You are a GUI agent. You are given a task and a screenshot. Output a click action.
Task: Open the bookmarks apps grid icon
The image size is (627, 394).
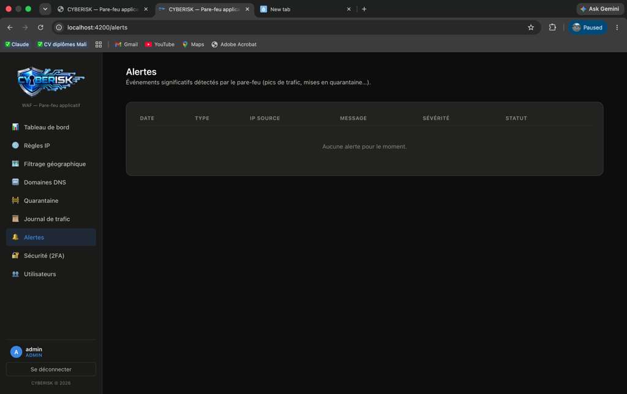pyautogui.click(x=99, y=44)
